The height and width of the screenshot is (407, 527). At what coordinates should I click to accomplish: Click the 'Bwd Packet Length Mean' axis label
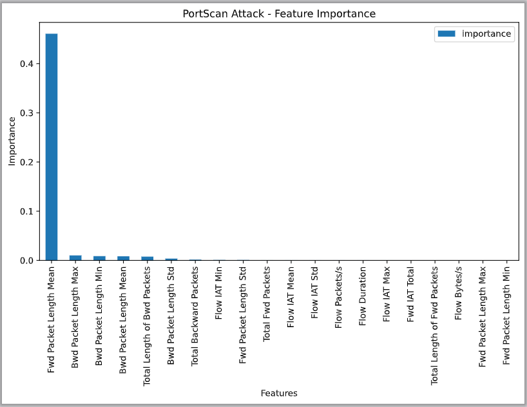(x=122, y=320)
